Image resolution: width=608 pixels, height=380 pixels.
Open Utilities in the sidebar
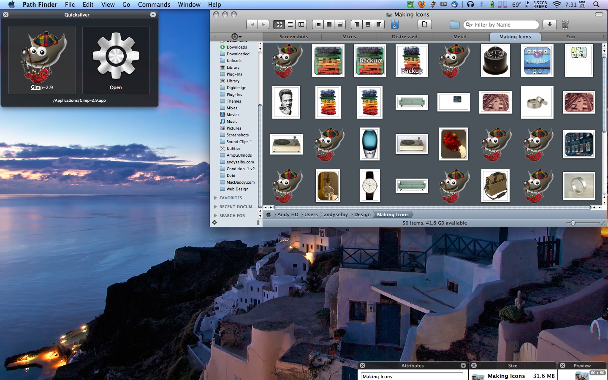[x=233, y=148]
